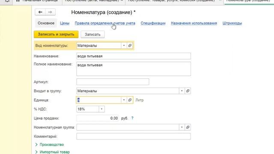The width and height of the screenshot is (274, 154).
Task: Switch to the Основное tab
Action: tap(46, 23)
